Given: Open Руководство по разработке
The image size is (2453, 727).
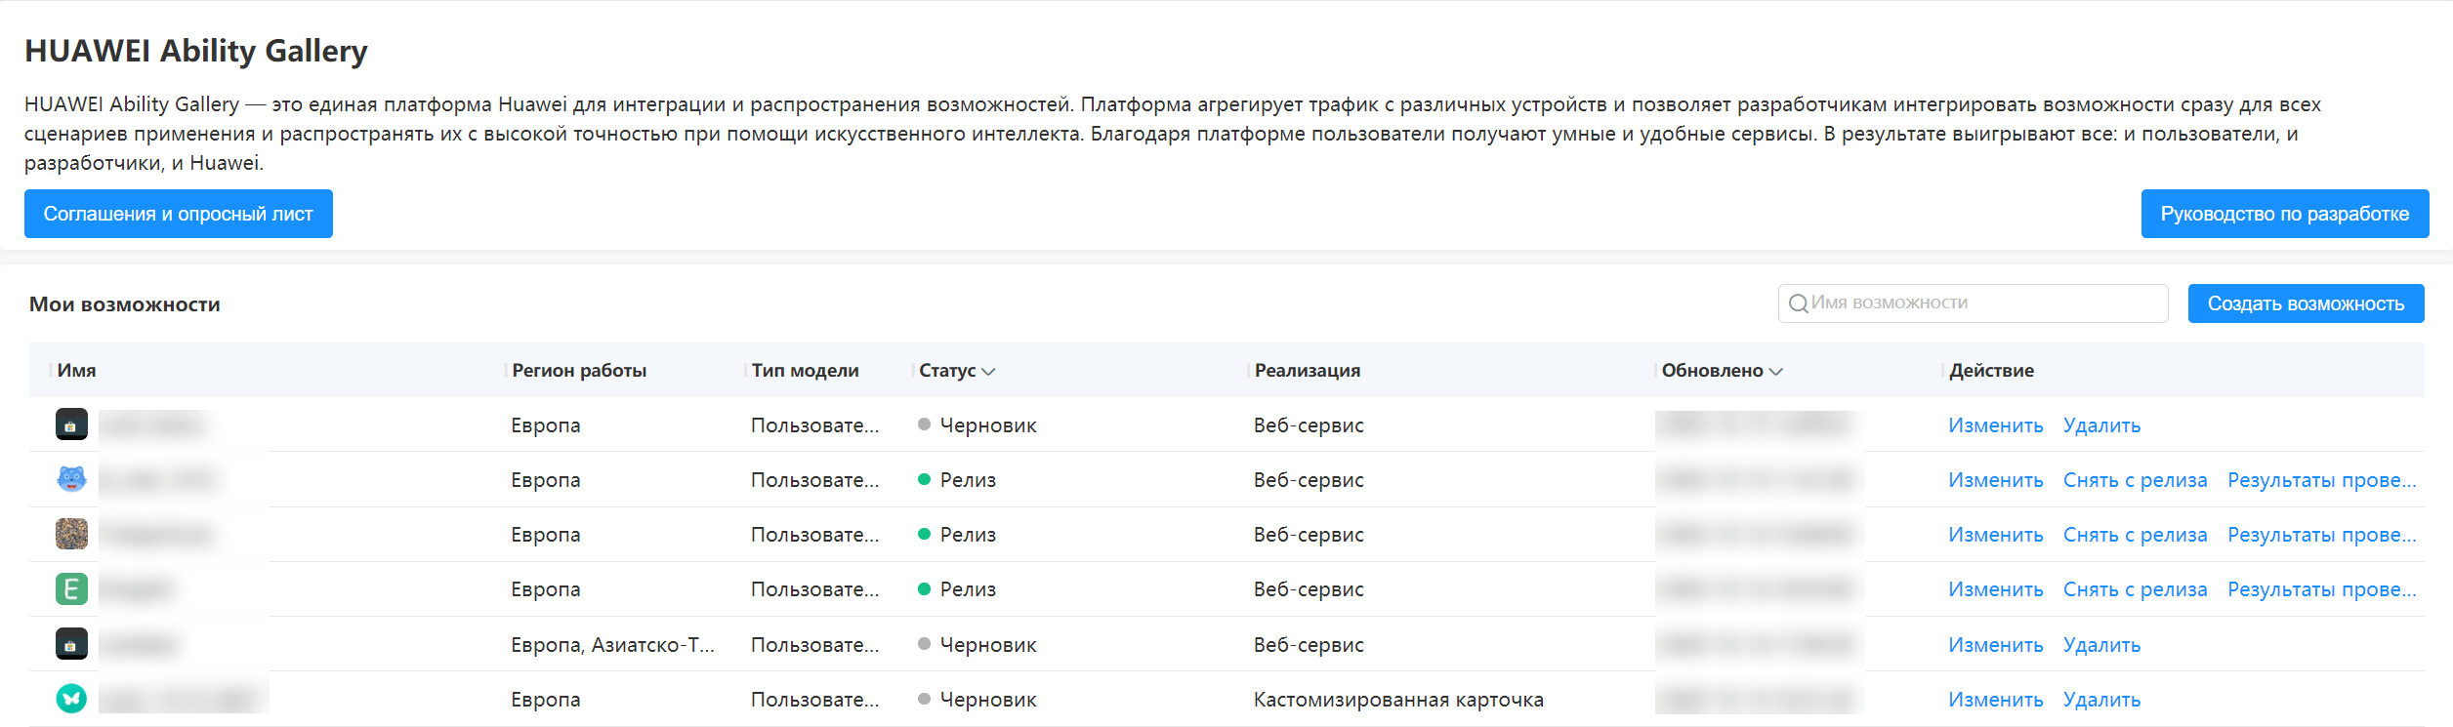Looking at the screenshot, I should (2284, 214).
